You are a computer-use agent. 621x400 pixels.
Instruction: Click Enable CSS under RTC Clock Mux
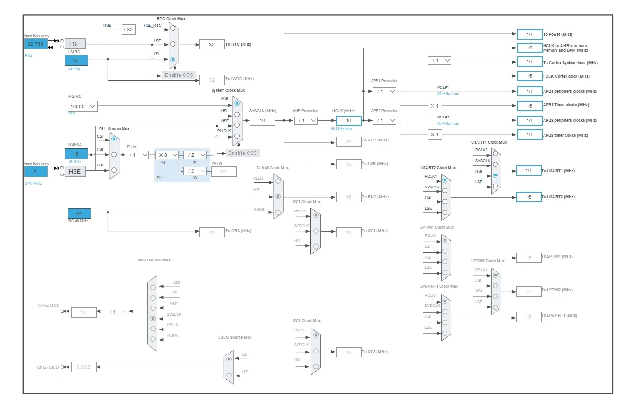point(178,75)
